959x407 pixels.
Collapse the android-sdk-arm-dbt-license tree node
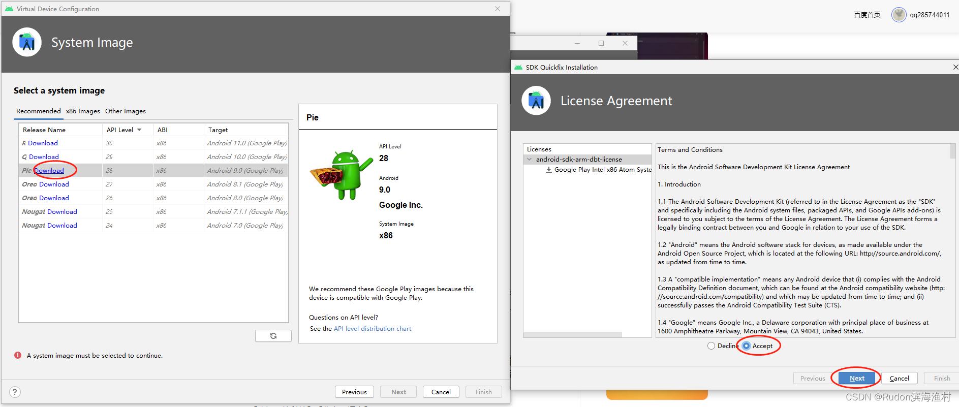530,159
